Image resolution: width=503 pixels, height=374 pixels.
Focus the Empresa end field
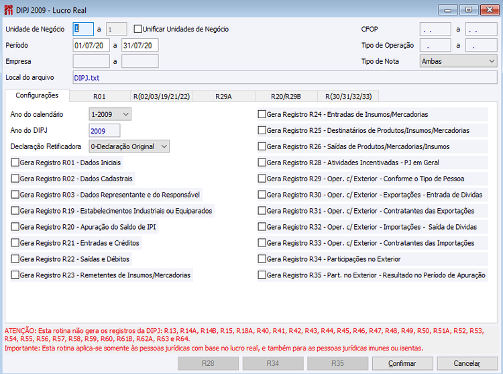[x=140, y=61]
